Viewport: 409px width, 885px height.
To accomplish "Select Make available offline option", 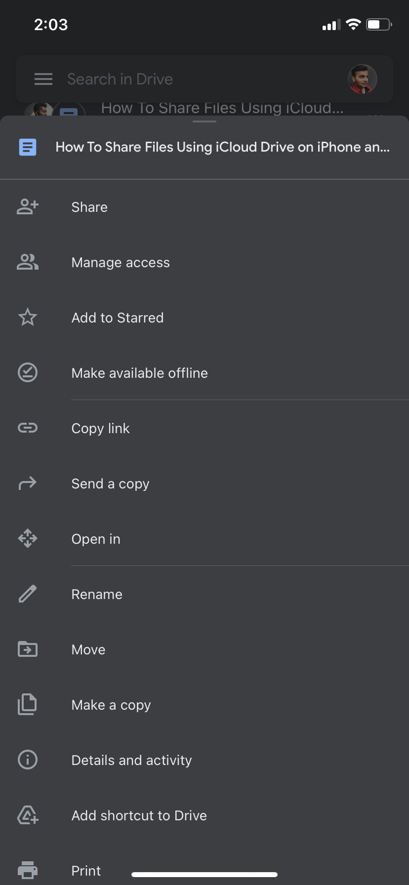I will coord(139,373).
